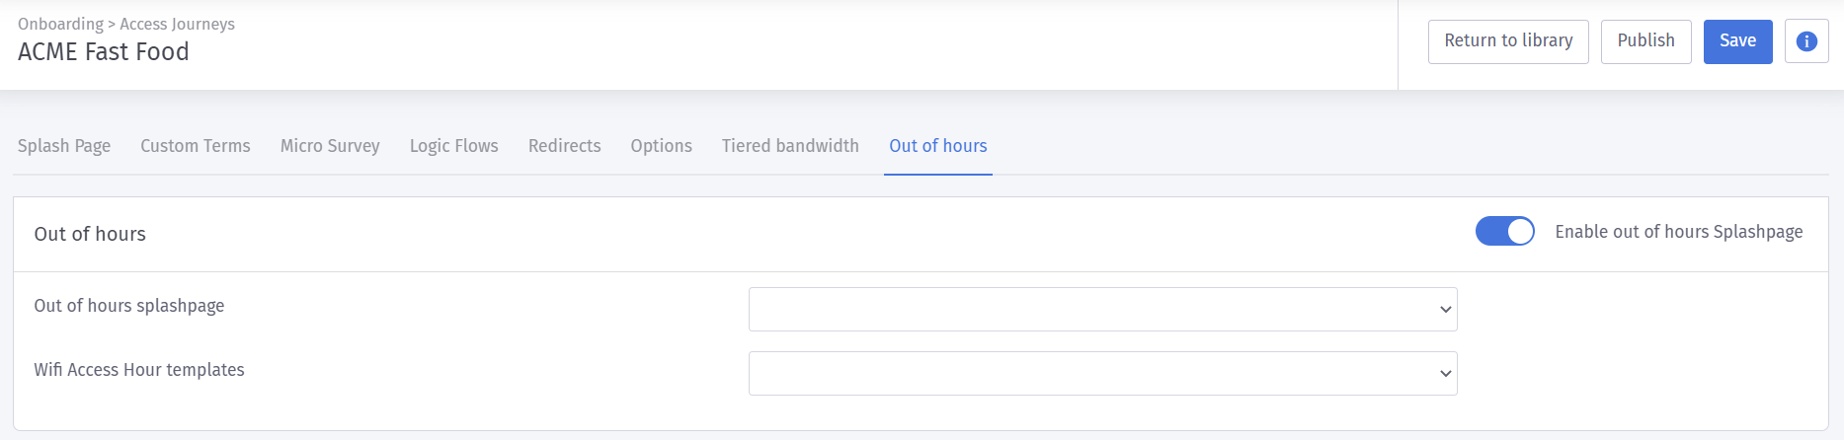Navigate to Access Journeys breadcrumb
Viewport: 1844px width, 440px height.
(178, 24)
